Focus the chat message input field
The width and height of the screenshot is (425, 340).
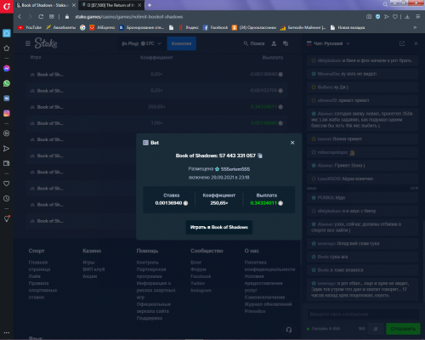[x=364, y=314]
